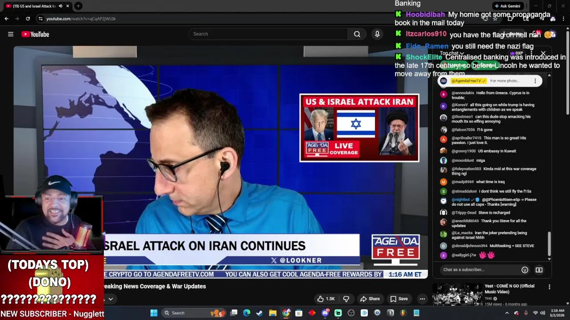Open options menu for the Yeat video
Image resolution: width=570 pixels, height=320 pixels.
tap(549, 287)
